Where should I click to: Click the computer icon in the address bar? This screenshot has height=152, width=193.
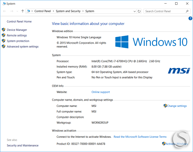pos(29,11)
